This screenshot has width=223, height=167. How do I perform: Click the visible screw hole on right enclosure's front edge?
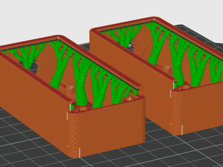click(x=185, y=87)
